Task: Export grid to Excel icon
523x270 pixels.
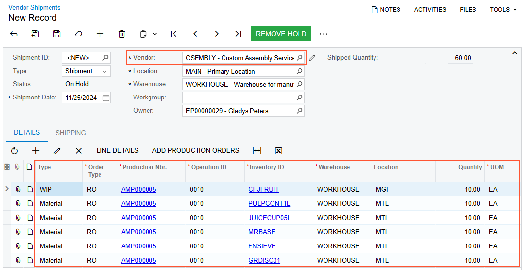Action: click(278, 151)
